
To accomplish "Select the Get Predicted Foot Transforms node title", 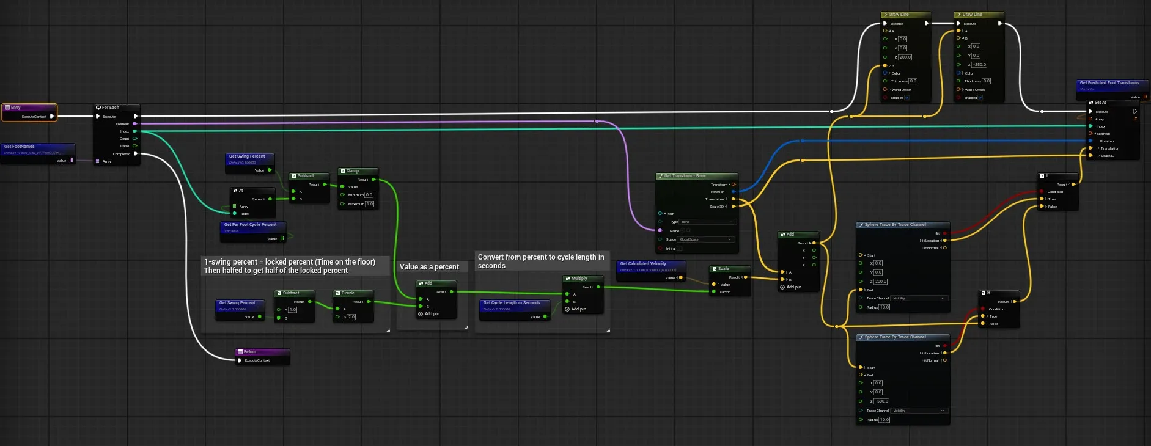I will click(x=1109, y=83).
